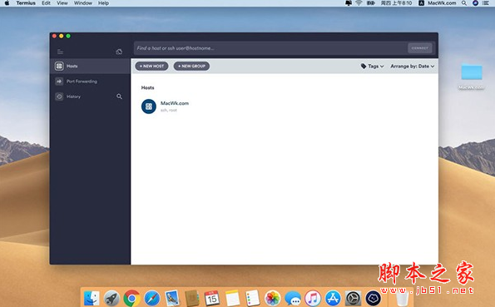495x307 pixels.
Task: Open System Preferences in the Dock
Action: pyautogui.click(x=354, y=298)
